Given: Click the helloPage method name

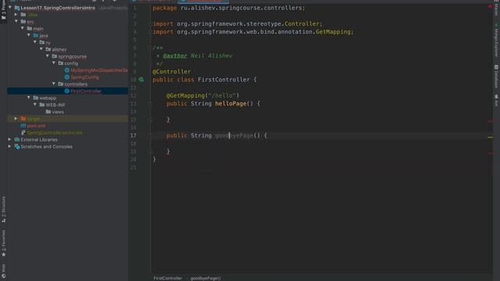Looking at the screenshot, I should (x=230, y=104).
